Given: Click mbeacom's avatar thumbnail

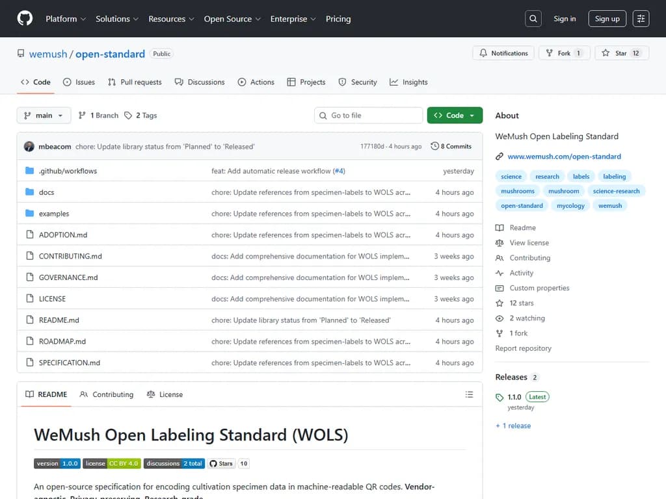Looking at the screenshot, I should click(x=29, y=147).
